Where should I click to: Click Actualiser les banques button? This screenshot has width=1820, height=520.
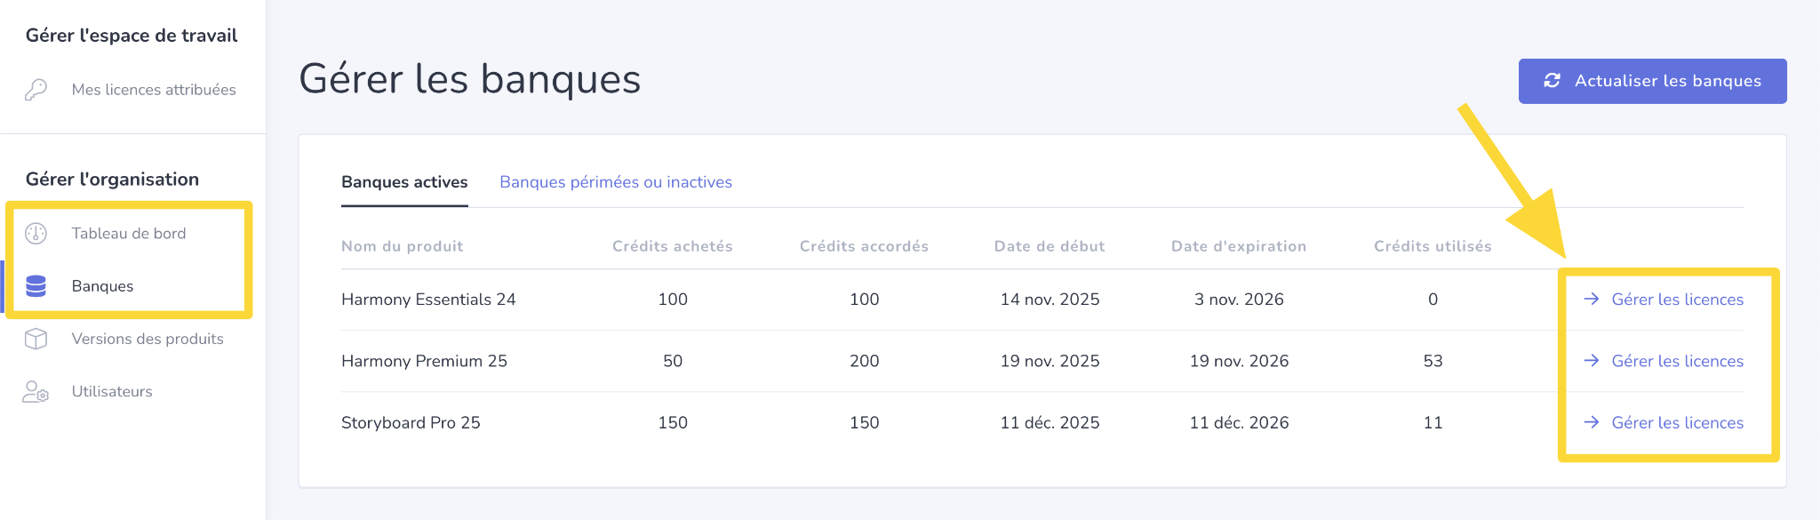pos(1652,81)
